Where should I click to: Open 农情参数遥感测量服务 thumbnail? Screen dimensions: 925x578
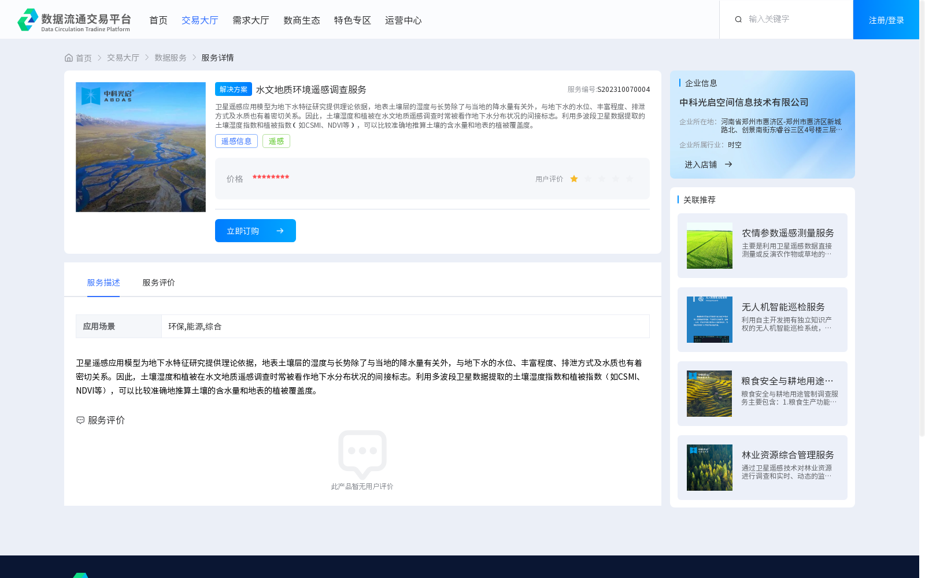coord(709,246)
